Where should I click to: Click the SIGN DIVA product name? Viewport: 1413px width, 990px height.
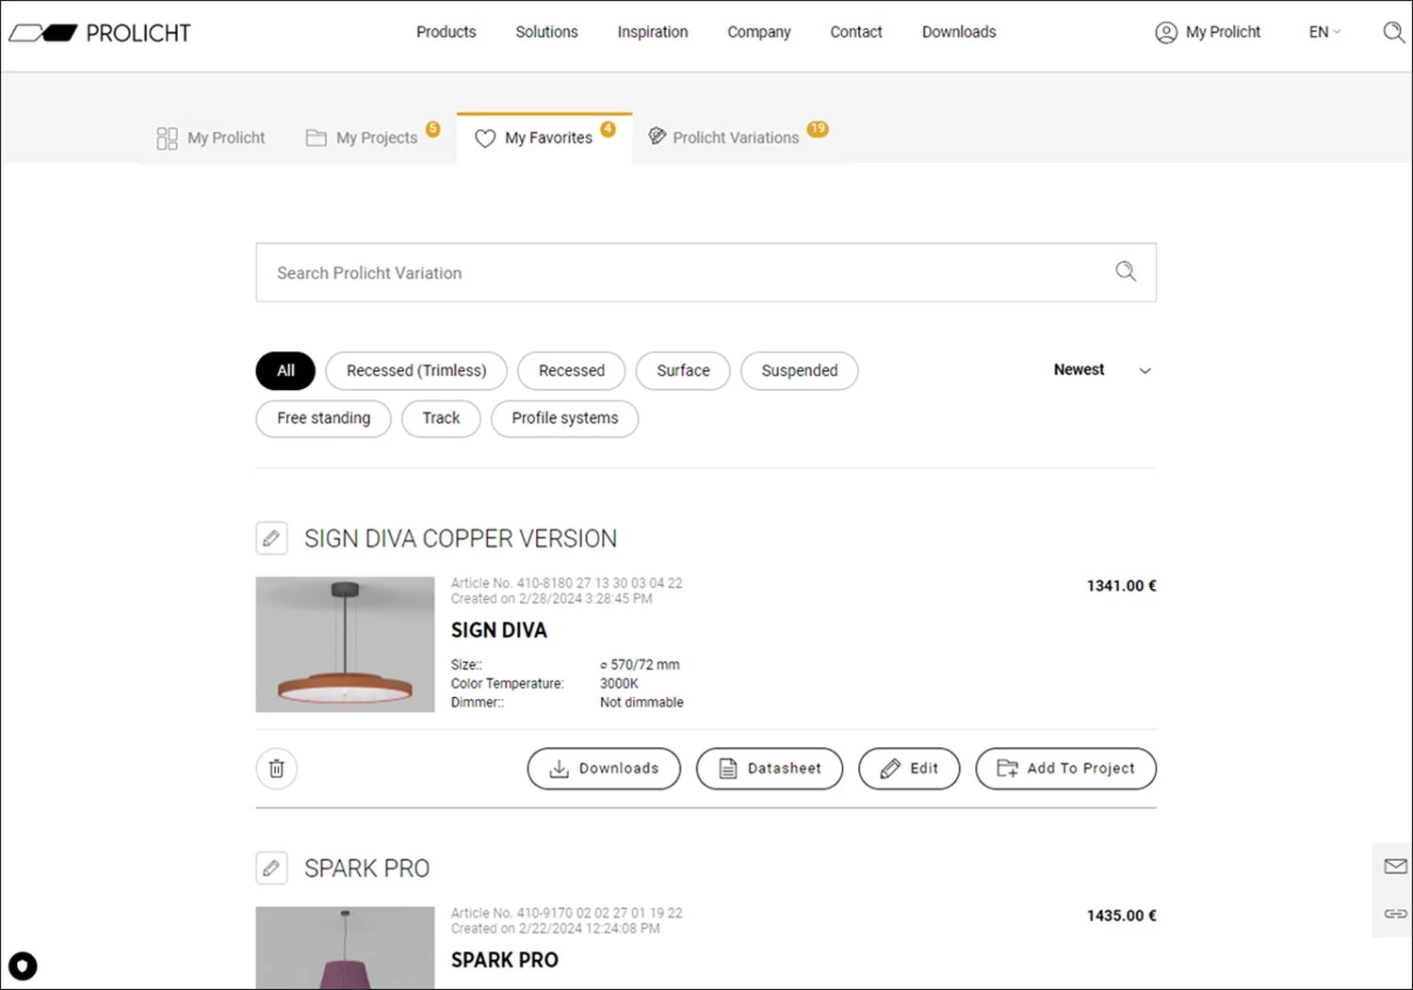coord(499,630)
